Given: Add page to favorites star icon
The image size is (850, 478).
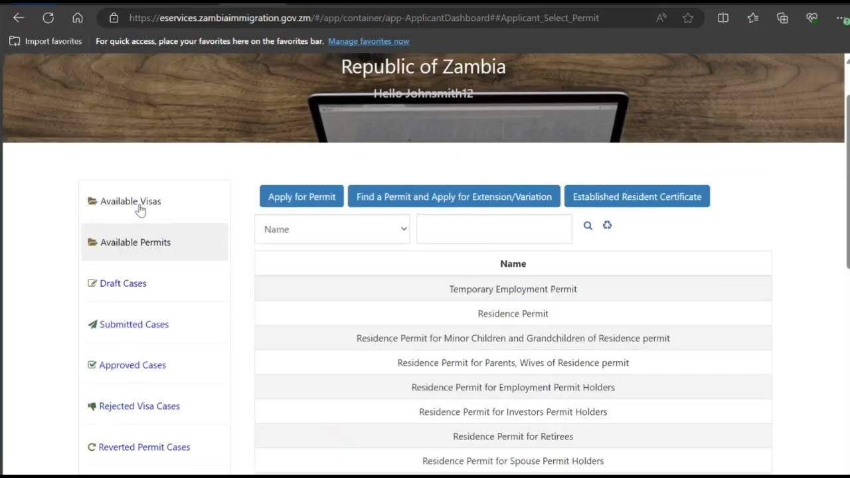Looking at the screenshot, I should [x=688, y=18].
